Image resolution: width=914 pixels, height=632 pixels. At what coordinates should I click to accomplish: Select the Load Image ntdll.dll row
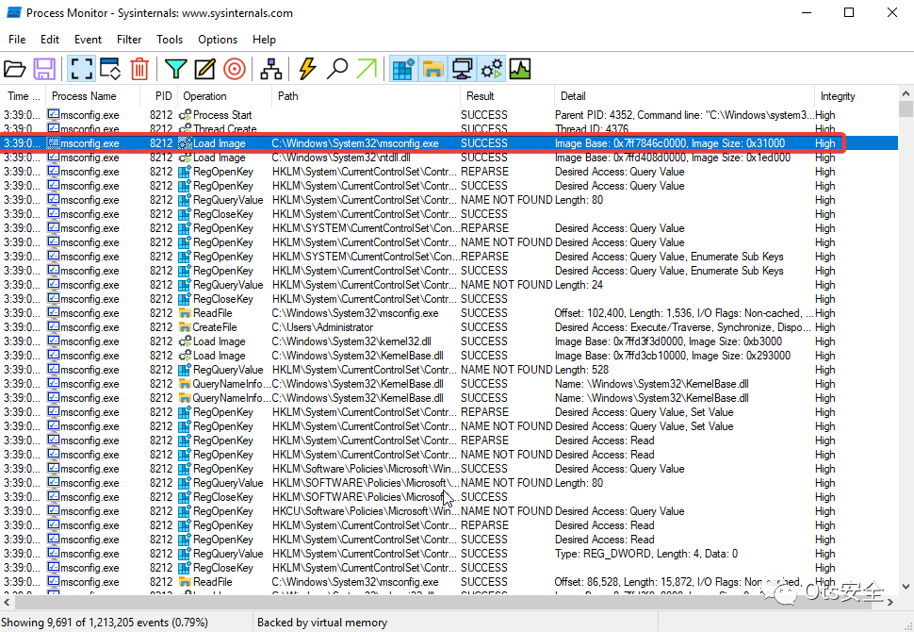[449, 158]
